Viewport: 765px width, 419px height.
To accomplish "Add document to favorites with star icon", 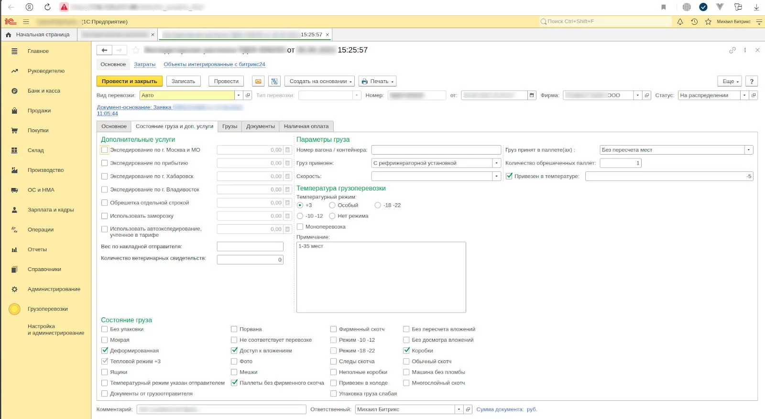I will (x=136, y=50).
